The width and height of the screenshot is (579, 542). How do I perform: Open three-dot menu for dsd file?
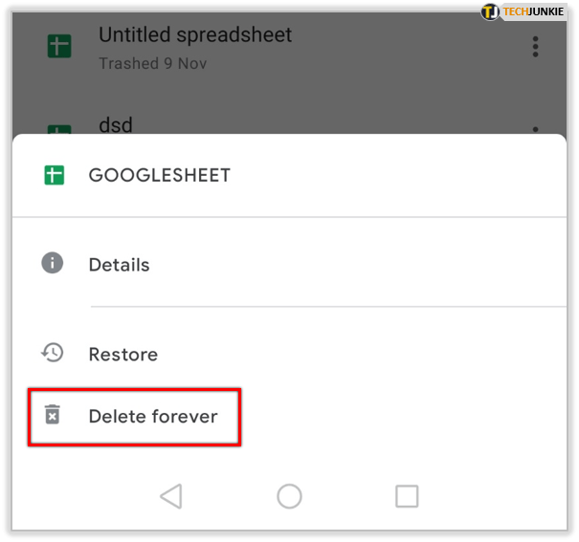coord(535,129)
